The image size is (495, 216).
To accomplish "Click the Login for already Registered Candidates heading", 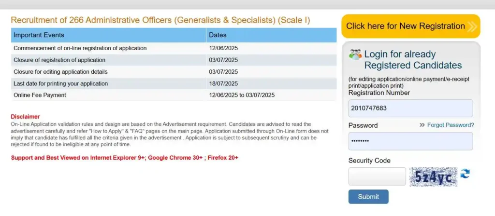I will 413,60.
